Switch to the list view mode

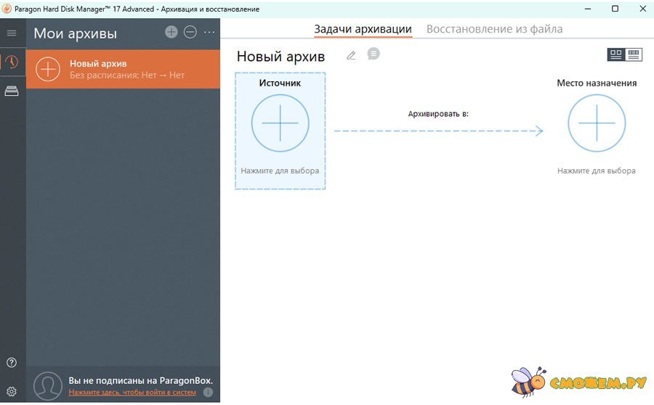point(634,54)
